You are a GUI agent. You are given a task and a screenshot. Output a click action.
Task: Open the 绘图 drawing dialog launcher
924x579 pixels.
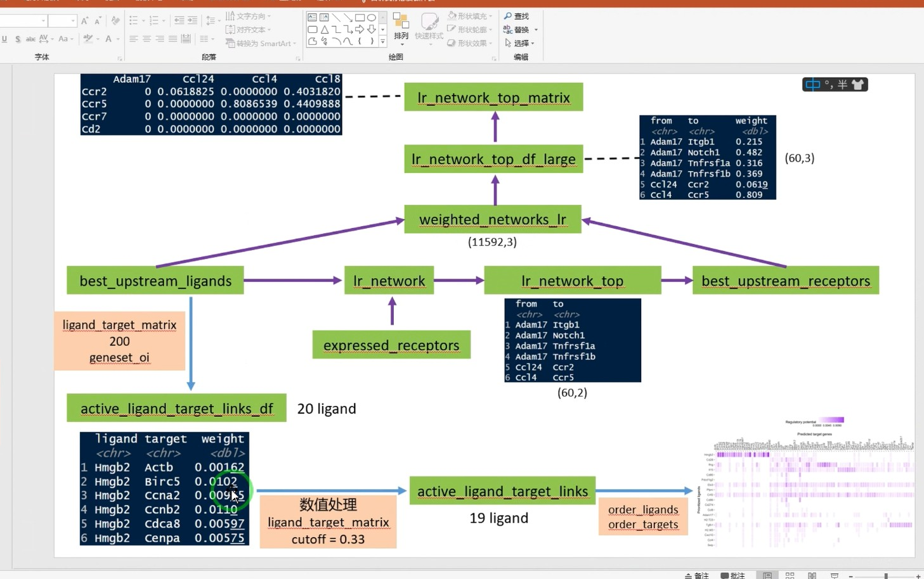coord(494,59)
